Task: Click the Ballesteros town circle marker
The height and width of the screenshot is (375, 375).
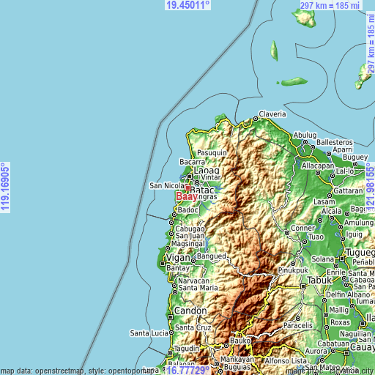Action: click(313, 147)
